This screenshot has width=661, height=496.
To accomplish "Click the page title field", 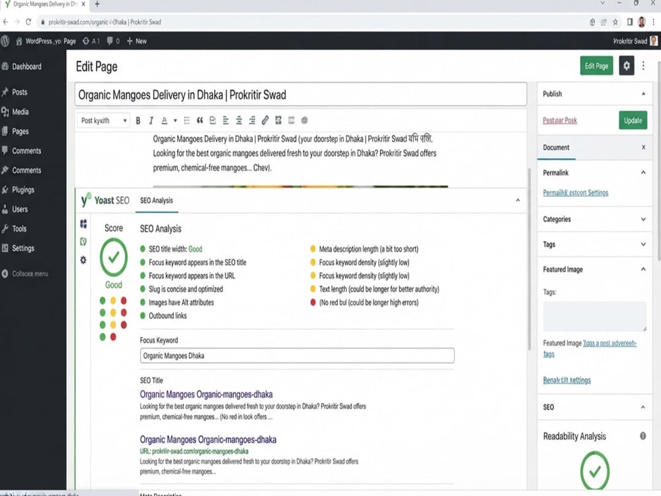I will pos(301,95).
